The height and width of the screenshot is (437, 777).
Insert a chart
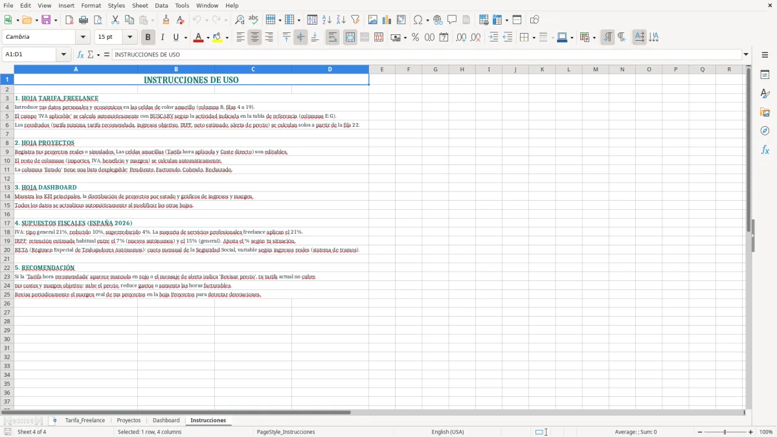[x=387, y=20]
